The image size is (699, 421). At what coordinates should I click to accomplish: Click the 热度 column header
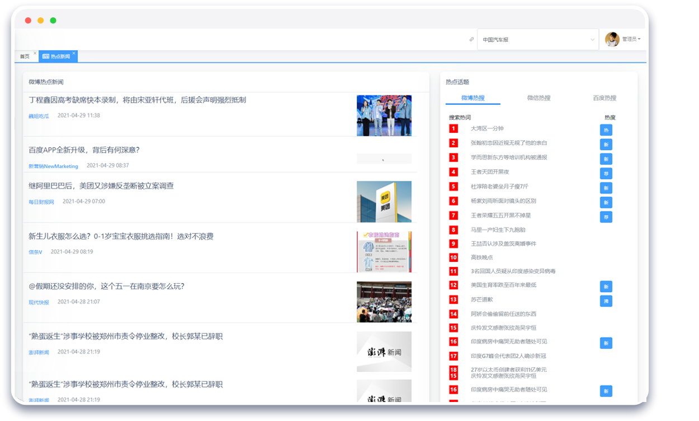click(610, 117)
